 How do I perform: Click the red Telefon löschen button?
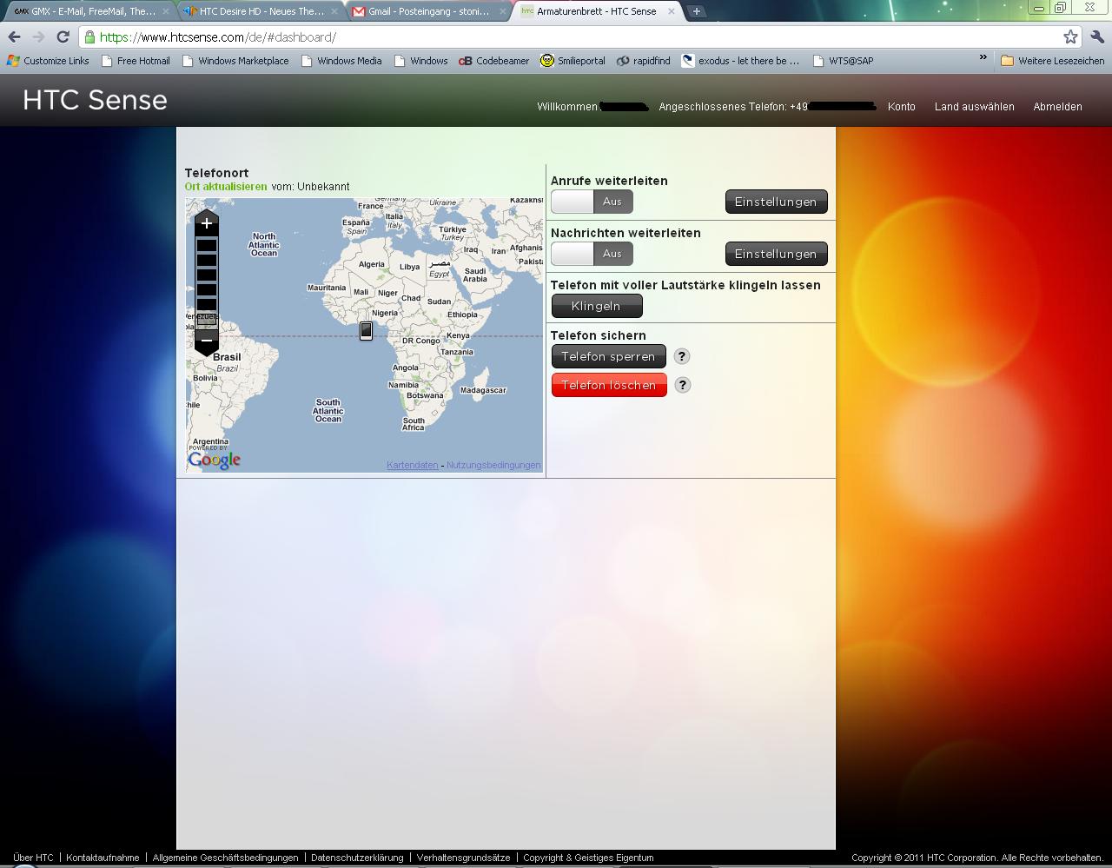tap(609, 385)
